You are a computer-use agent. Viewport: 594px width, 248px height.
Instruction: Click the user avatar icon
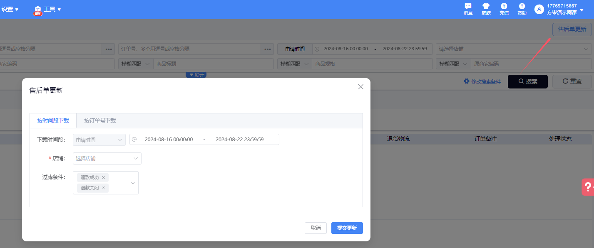click(539, 9)
